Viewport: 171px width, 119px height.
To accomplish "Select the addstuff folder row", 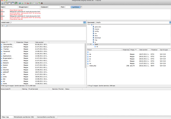I will (x=43, y=72).
